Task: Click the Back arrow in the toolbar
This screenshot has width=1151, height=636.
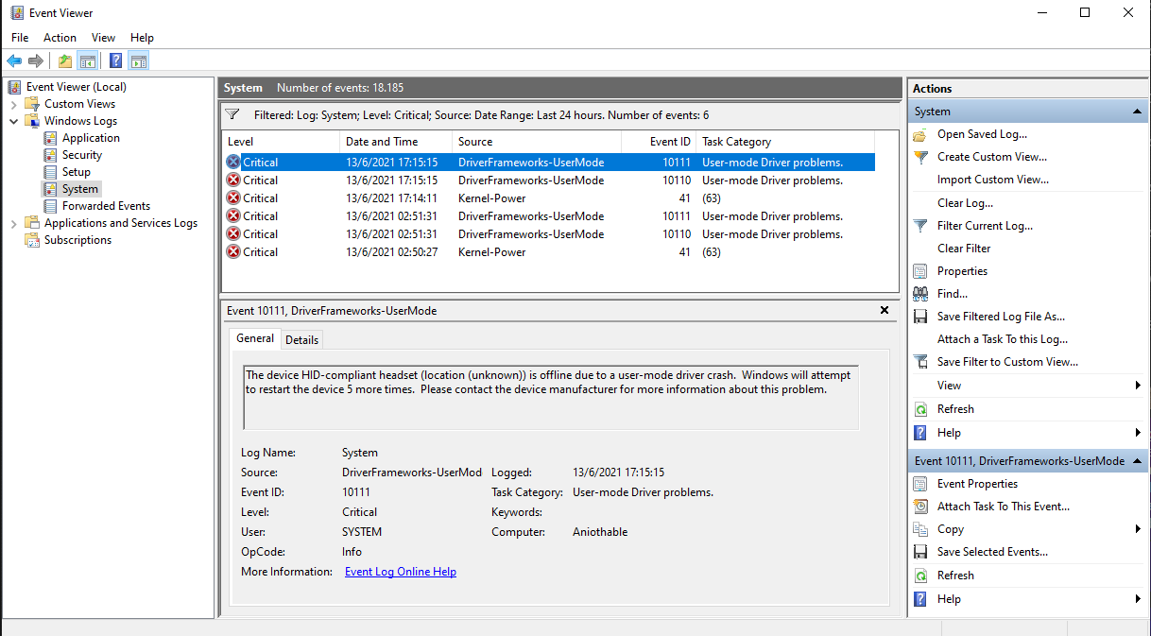Action: tap(14, 61)
